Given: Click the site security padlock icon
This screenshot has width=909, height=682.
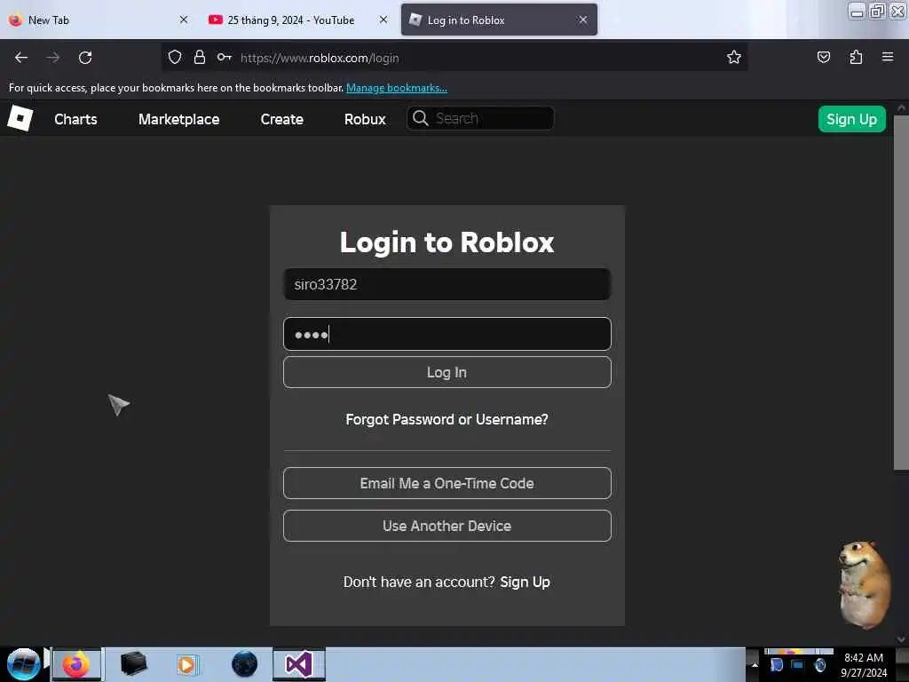Looking at the screenshot, I should click(x=200, y=57).
